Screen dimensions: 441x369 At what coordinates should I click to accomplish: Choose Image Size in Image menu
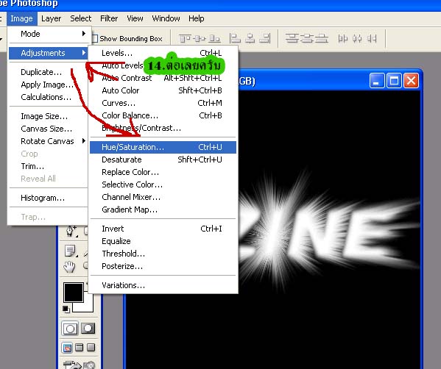49,116
